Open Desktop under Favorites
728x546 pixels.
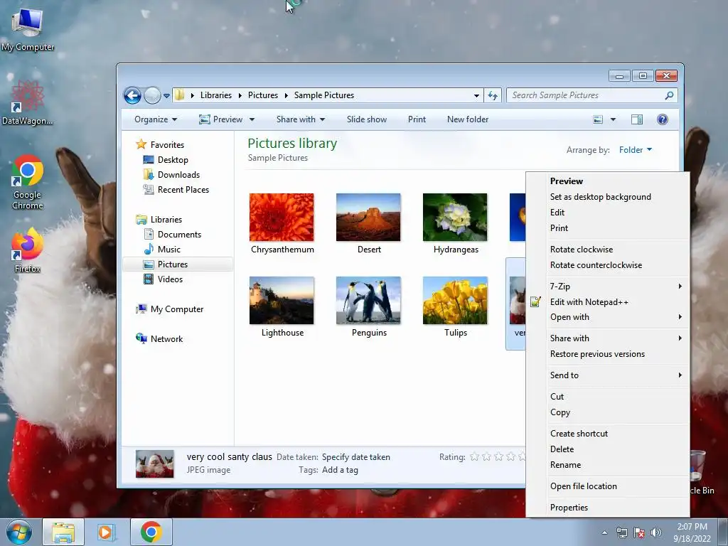click(x=173, y=160)
